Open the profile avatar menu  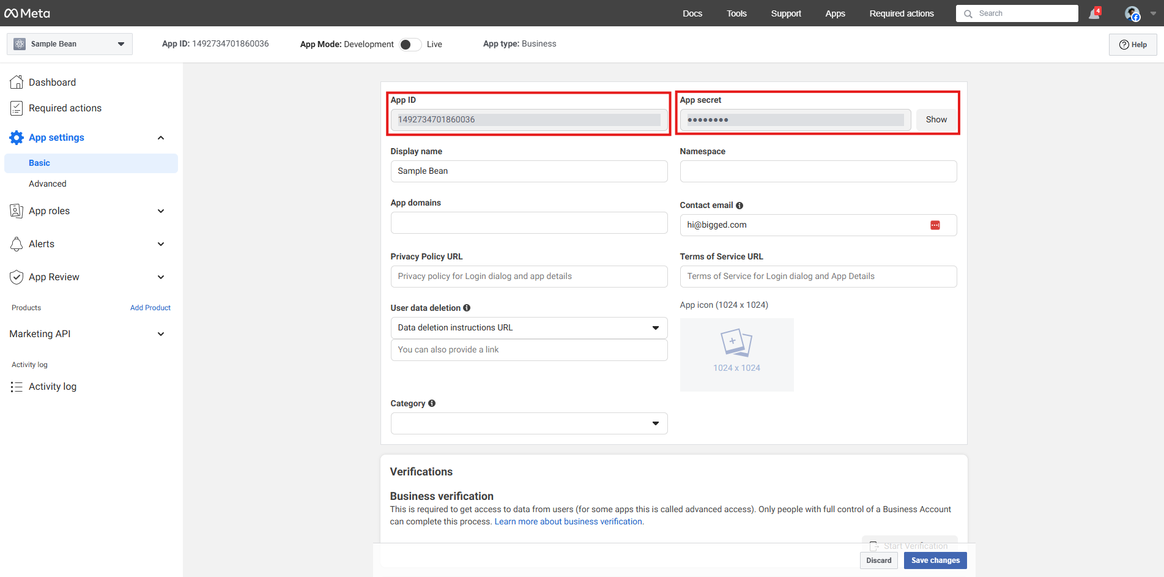(x=1132, y=13)
